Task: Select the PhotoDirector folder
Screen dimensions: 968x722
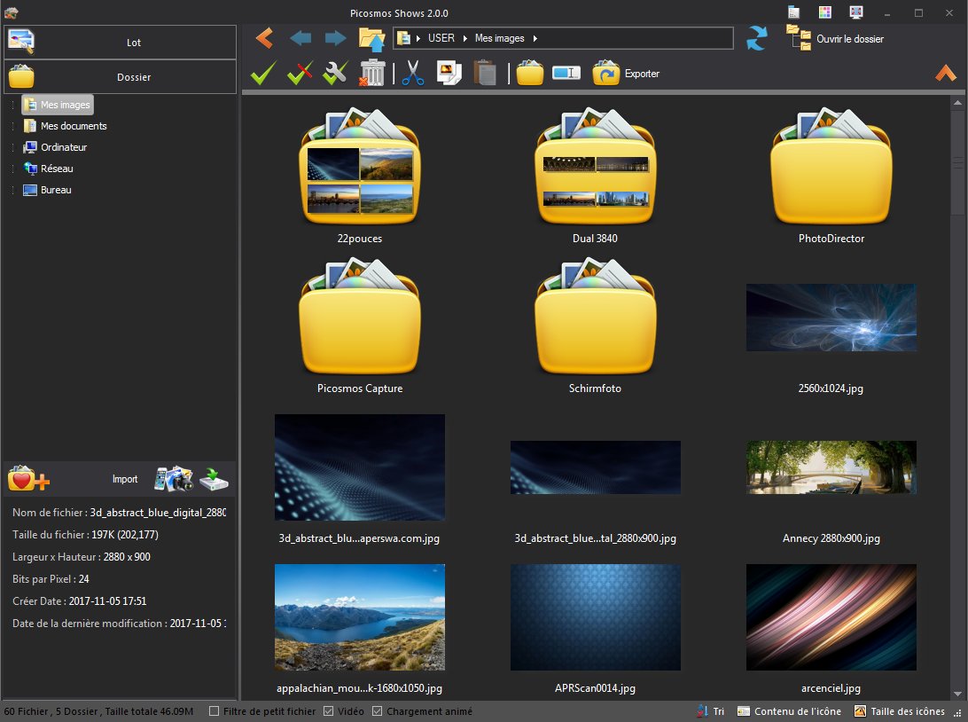Action: pyautogui.click(x=831, y=168)
